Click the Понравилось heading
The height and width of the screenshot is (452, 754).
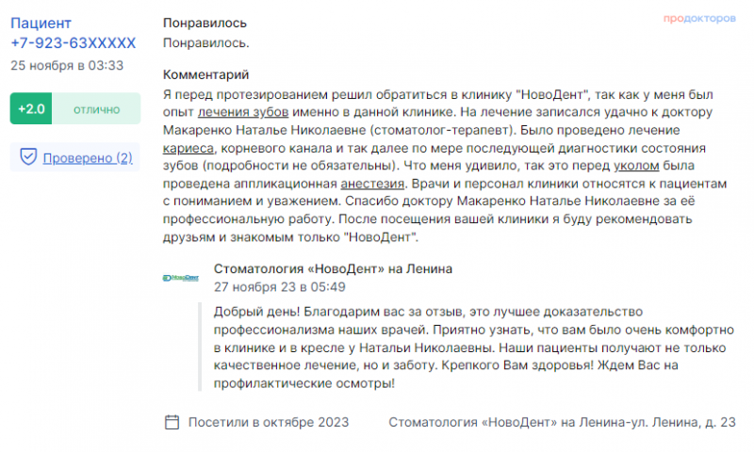click(x=205, y=23)
